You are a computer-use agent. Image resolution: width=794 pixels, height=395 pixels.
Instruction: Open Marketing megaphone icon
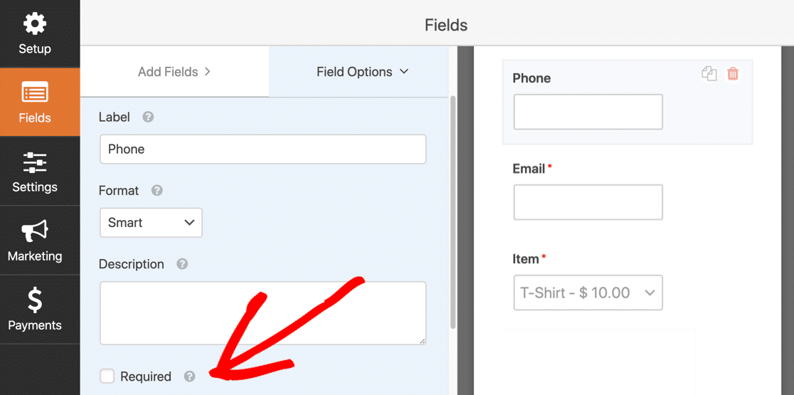(35, 231)
